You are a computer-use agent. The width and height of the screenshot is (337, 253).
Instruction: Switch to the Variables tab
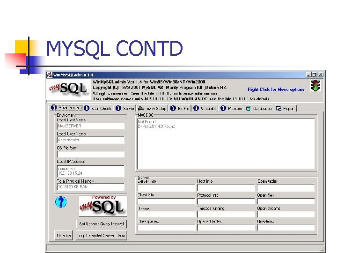pos(205,108)
